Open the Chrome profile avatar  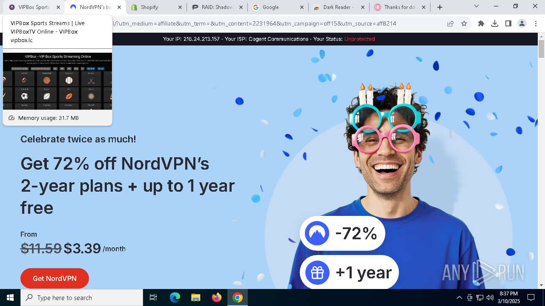[x=522, y=24]
